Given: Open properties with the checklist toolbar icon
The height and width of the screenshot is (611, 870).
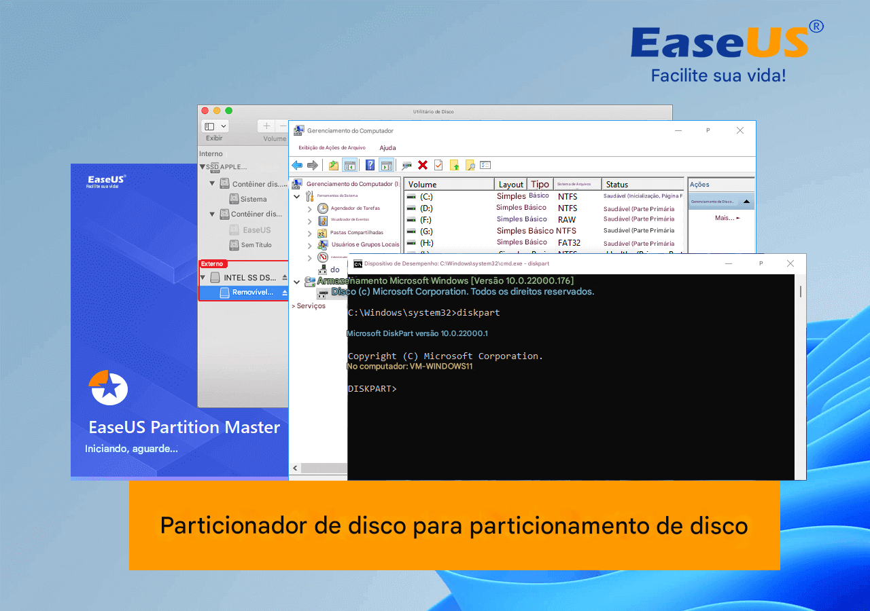Looking at the screenshot, I should coord(438,165).
